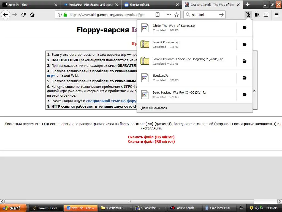Click the Sklockon.7z file icon

pos(145,78)
